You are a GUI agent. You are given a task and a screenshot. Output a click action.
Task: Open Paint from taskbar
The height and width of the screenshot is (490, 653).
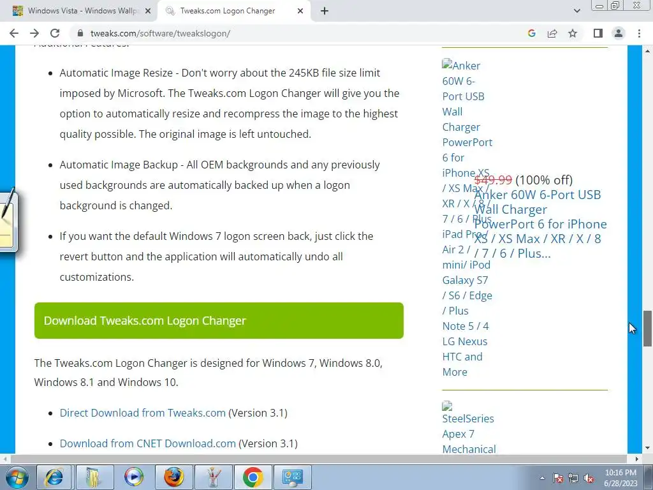(x=213, y=477)
